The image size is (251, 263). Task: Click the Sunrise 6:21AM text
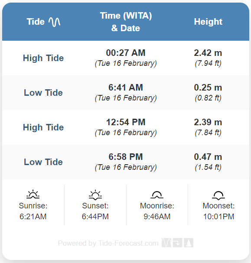coord(33,211)
